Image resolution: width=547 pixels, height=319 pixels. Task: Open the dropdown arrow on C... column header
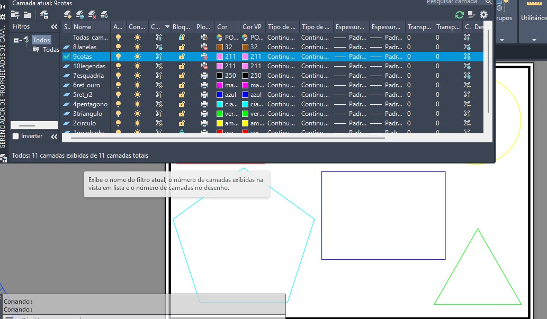pos(167,27)
